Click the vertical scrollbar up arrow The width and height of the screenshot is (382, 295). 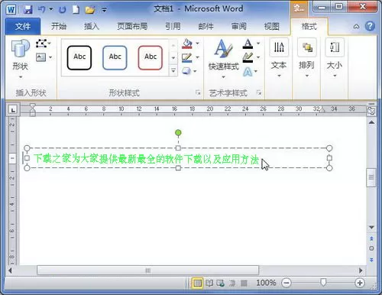click(x=371, y=122)
